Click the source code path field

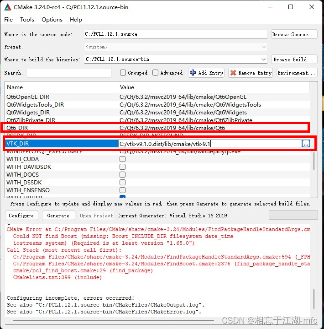click(176, 34)
